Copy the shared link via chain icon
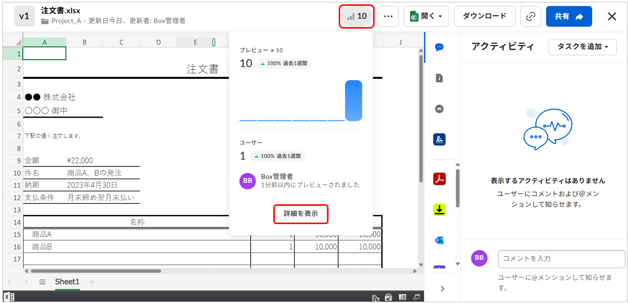Viewport: 628px width, 303px height. (x=530, y=16)
